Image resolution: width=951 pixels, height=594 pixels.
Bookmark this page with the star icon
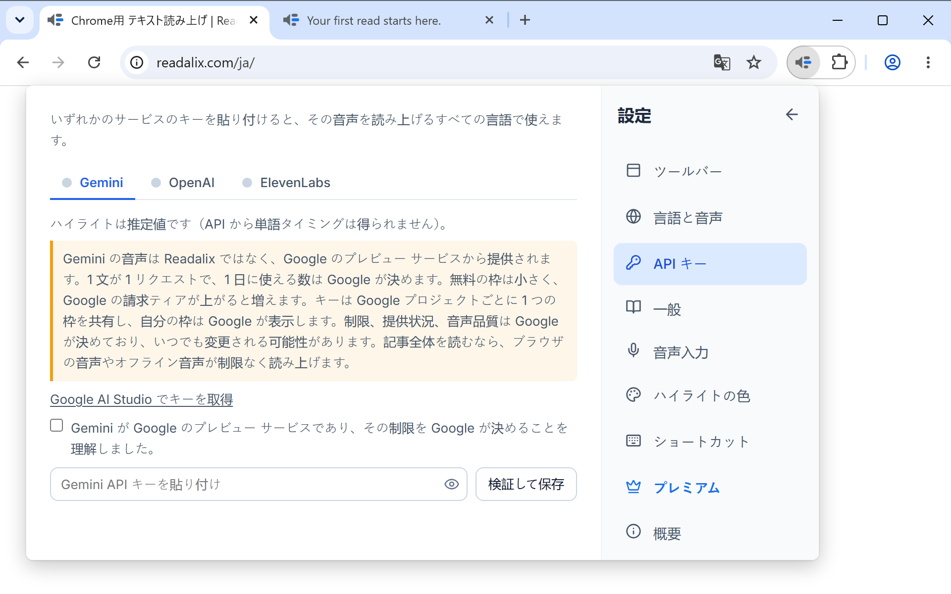tap(754, 62)
